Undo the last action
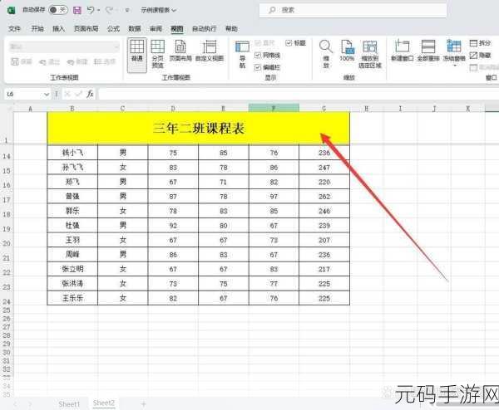 (x=91, y=10)
